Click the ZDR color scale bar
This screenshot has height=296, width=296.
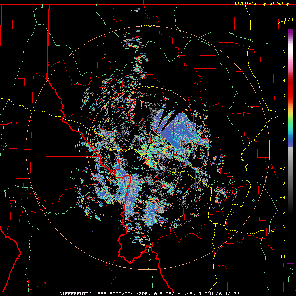(290, 146)
